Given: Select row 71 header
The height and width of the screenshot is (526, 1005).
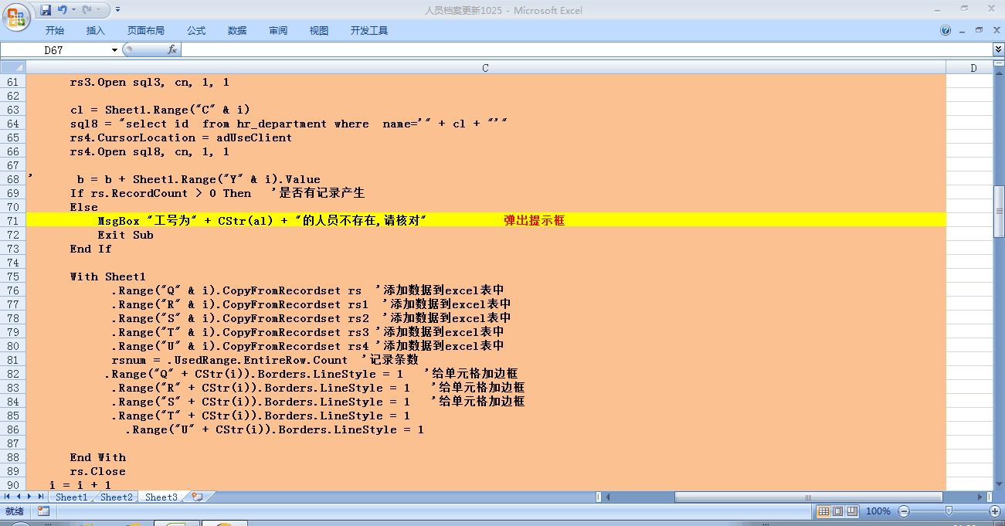Looking at the screenshot, I should (12, 221).
